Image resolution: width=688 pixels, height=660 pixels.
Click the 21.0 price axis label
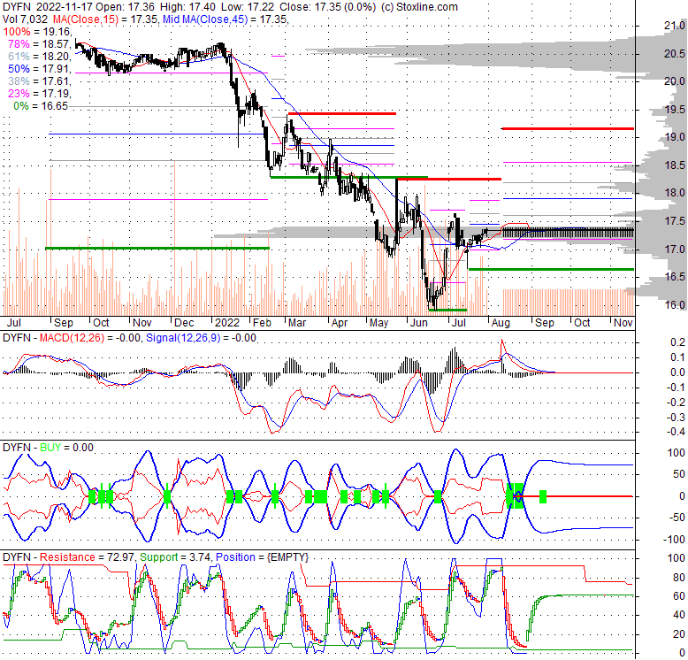point(674,26)
